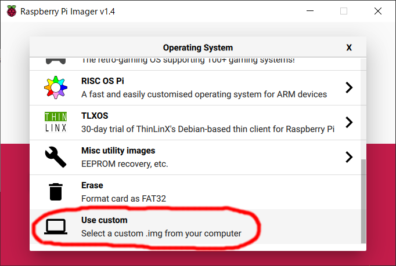Image resolution: width=396 pixels, height=266 pixels.
Task: Click the wrench icon for utility images
Action: [x=56, y=157]
